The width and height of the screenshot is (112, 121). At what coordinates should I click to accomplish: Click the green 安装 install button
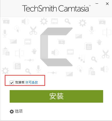pos(56,96)
